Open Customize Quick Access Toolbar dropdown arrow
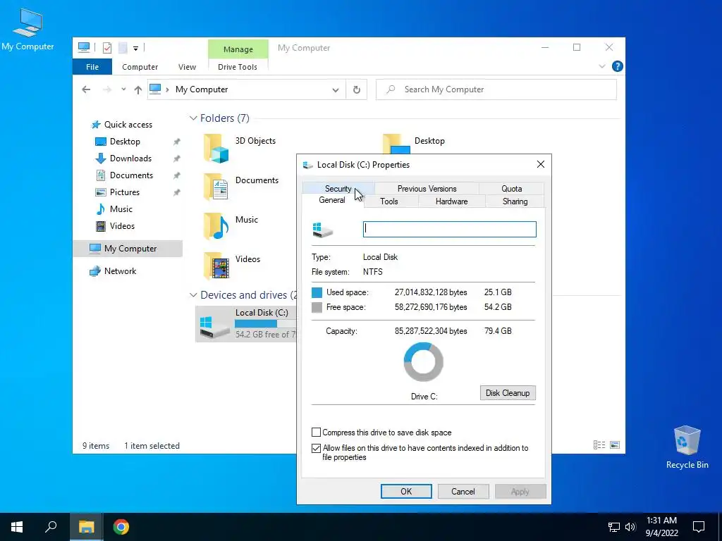Screen dimensions: 722x541 [x=135, y=48]
